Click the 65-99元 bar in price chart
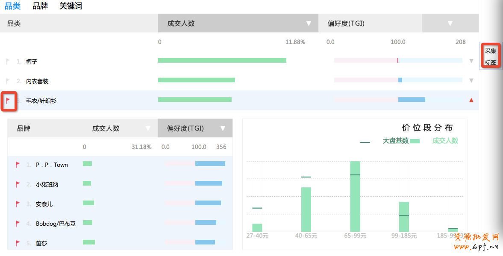The image size is (503, 256). click(355, 196)
